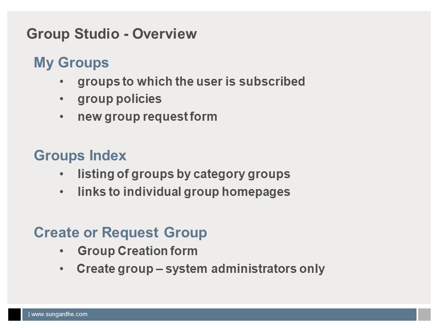Click the 'Group Studio - Overview' slide title
This screenshot has width=438, height=328.
pos(112,34)
